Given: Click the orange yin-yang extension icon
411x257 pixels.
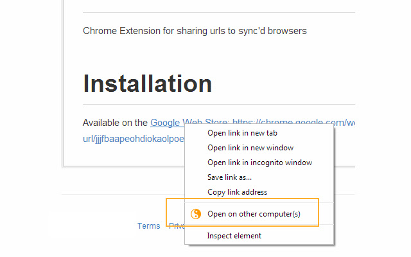Looking at the screenshot, I should (x=196, y=214).
